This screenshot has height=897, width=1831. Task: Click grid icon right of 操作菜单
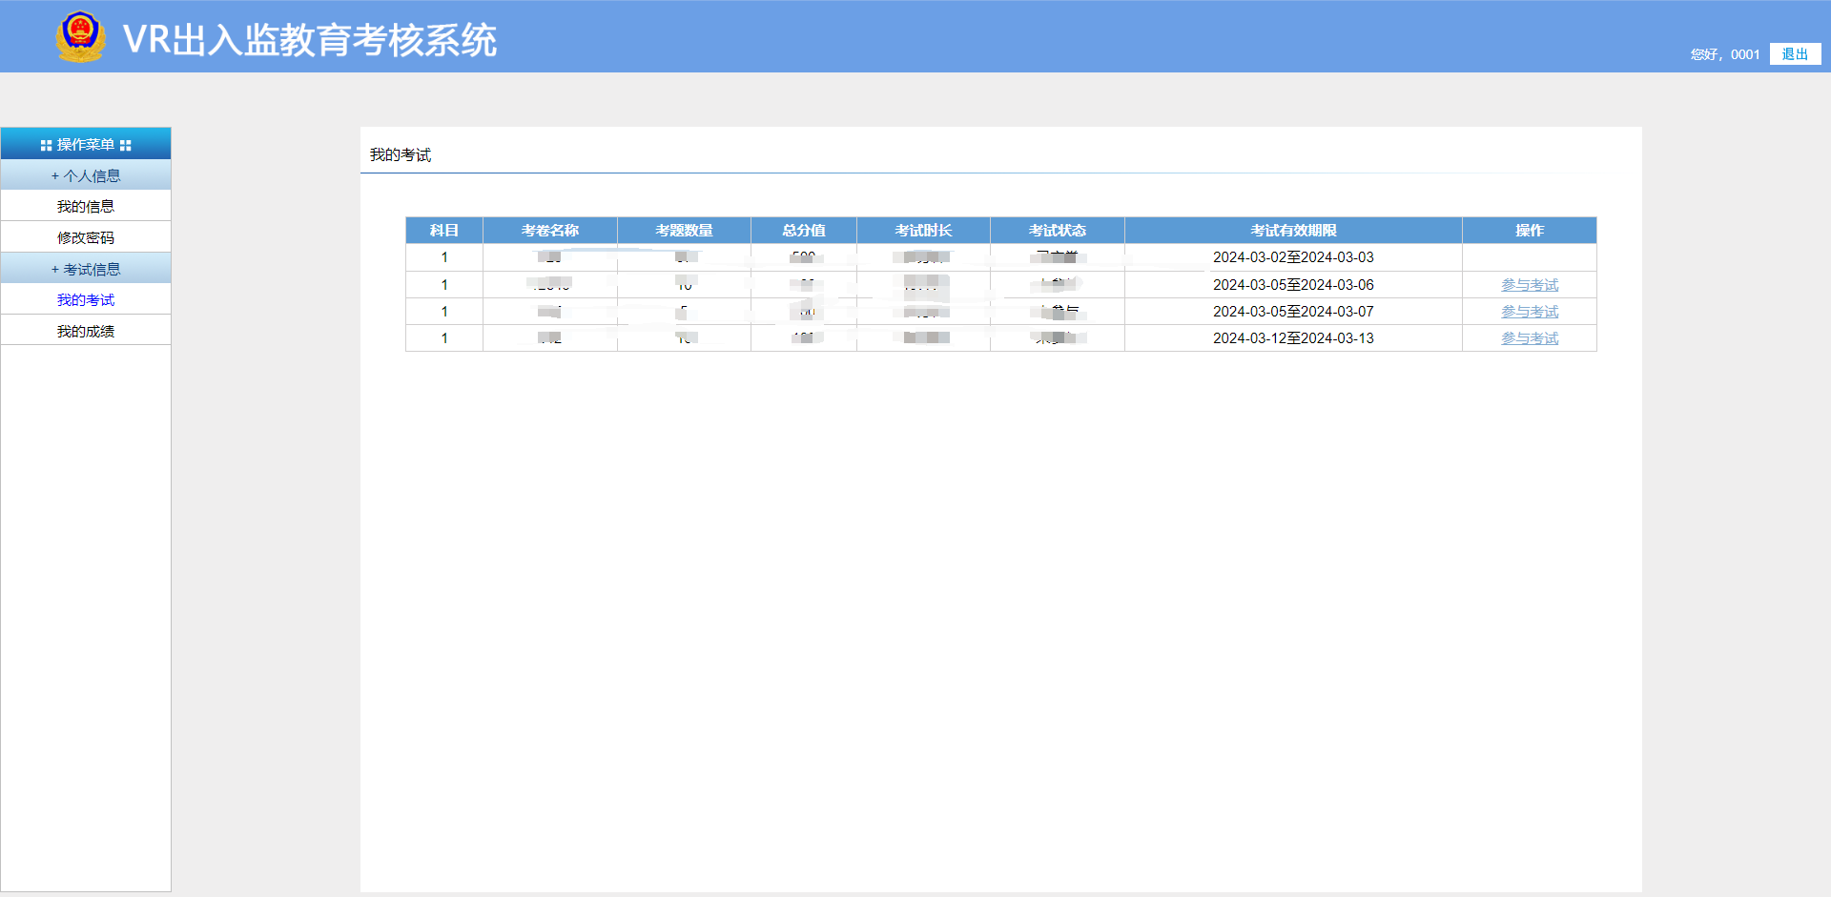pyautogui.click(x=125, y=146)
